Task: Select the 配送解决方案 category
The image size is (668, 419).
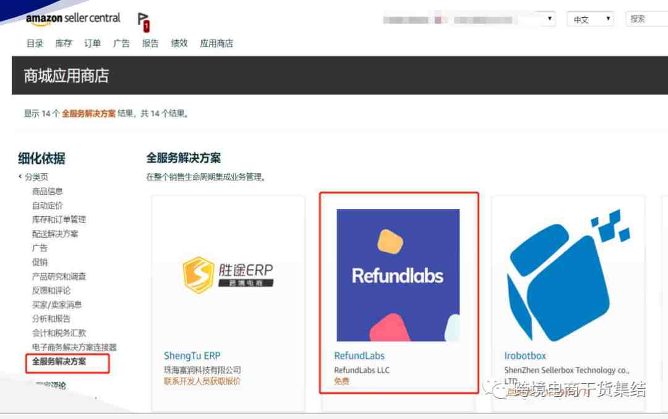Action: click(x=55, y=234)
